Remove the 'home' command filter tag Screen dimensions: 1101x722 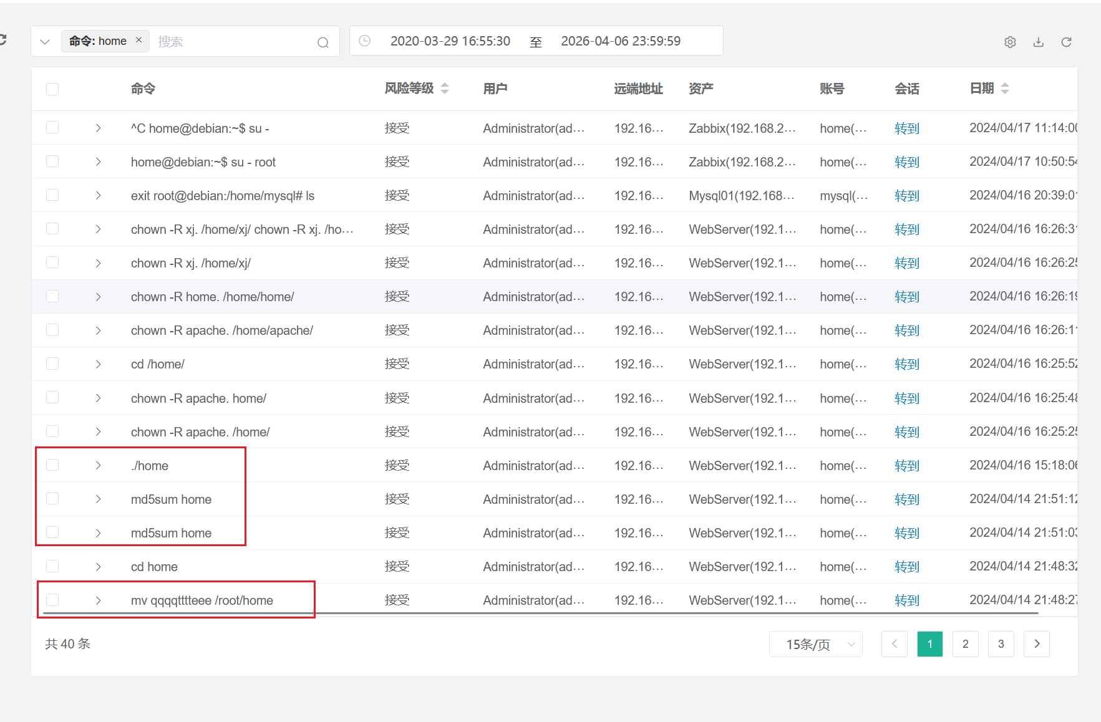(139, 40)
